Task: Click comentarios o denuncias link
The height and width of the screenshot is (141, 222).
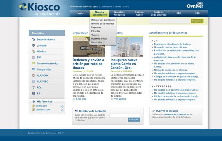Action: tap(176, 114)
